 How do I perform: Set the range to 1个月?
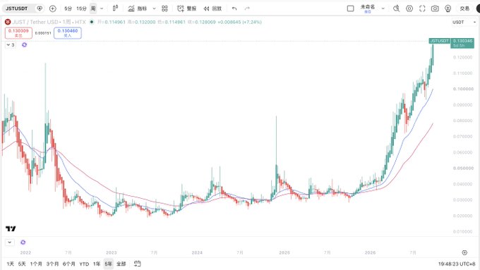(x=36, y=264)
